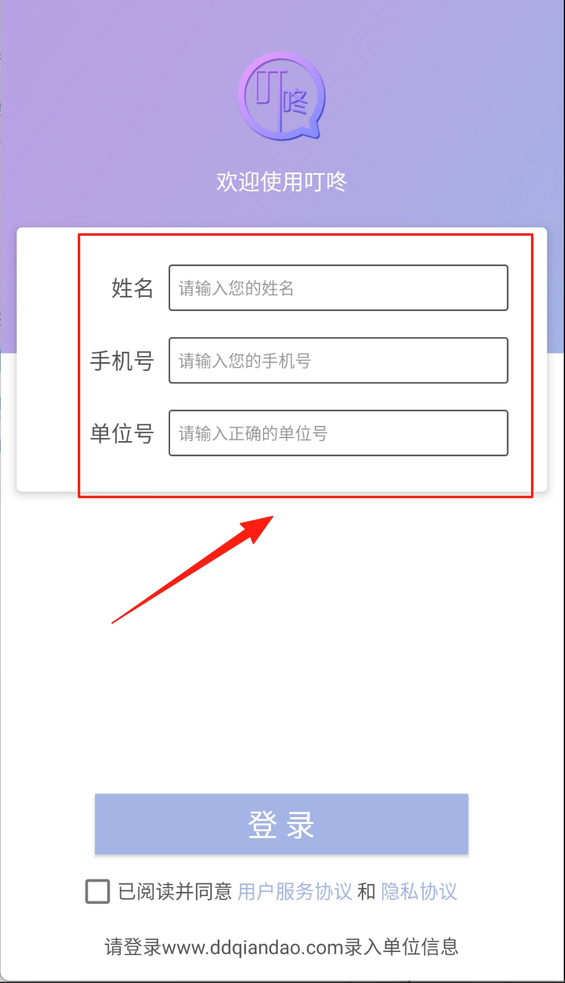Click the 和 text between the links
The width and height of the screenshot is (565, 983).
click(x=366, y=891)
